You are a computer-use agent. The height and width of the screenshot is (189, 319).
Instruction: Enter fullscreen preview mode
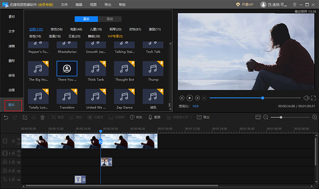314,98
